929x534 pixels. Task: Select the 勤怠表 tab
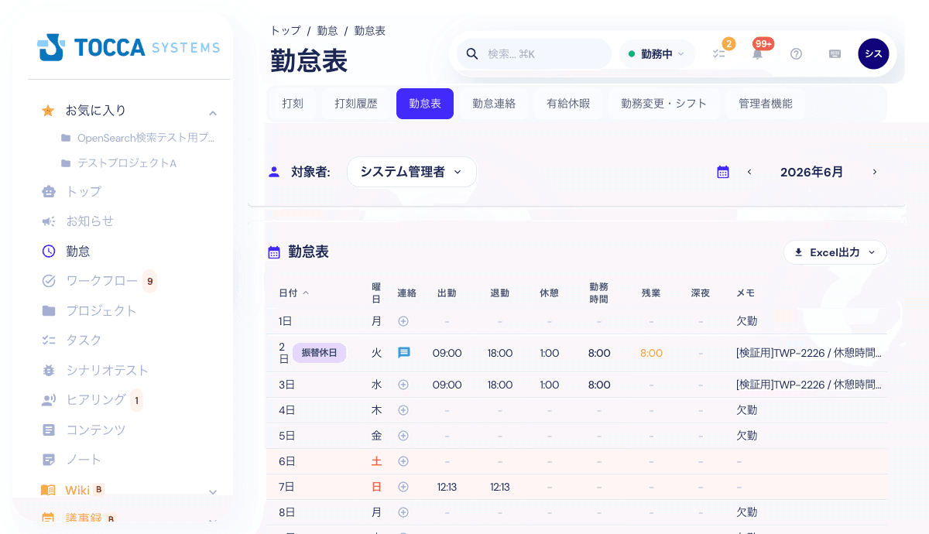tap(425, 104)
